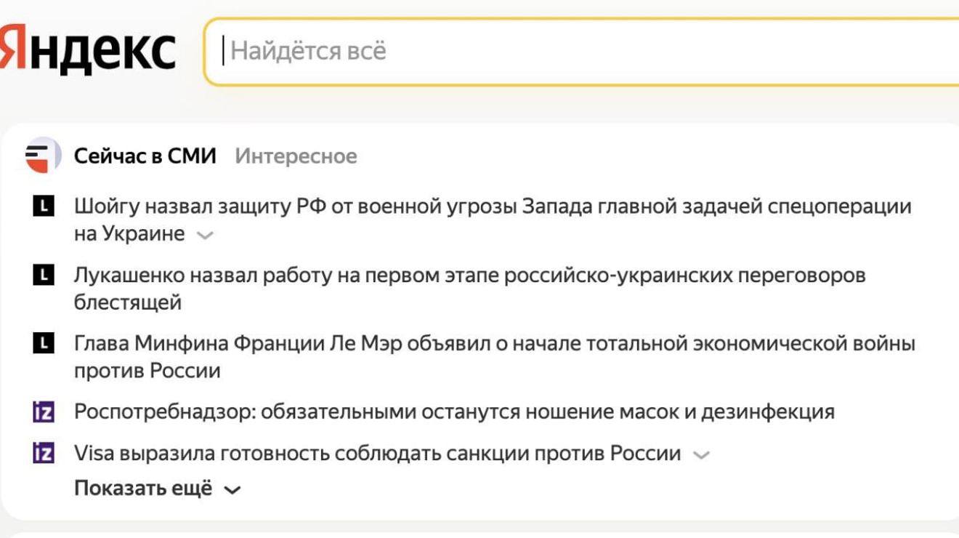Open Lukashenko headline about переговоров
This screenshot has width=959, height=538.
click(469, 276)
